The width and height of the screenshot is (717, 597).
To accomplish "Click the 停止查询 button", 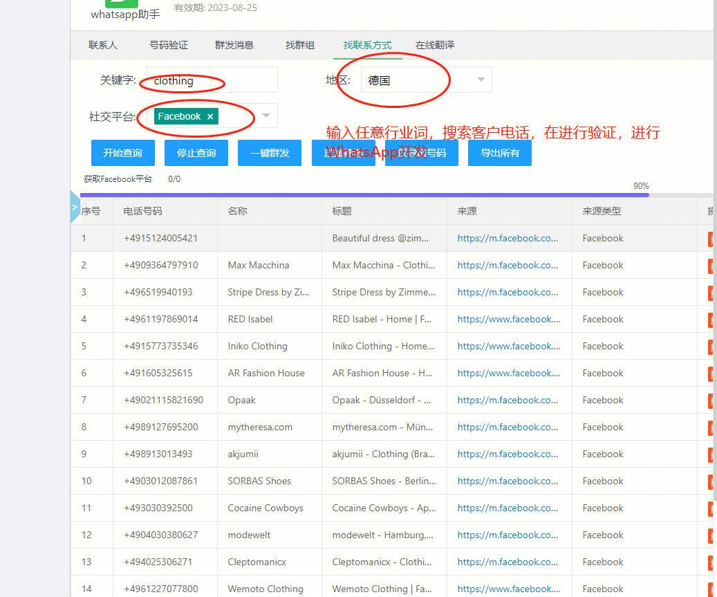I will (x=196, y=153).
